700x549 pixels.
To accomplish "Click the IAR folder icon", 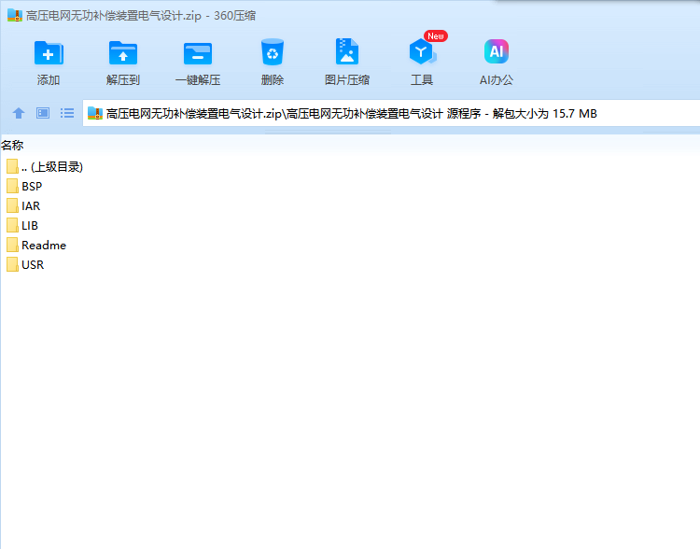I will pos(12,206).
